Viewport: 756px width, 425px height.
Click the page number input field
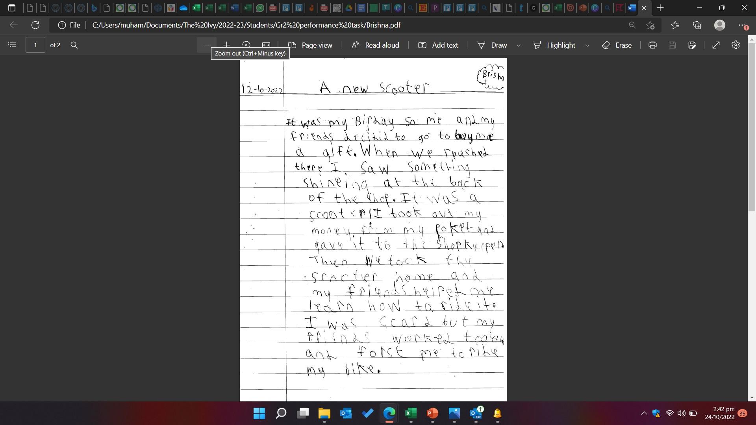click(35, 45)
